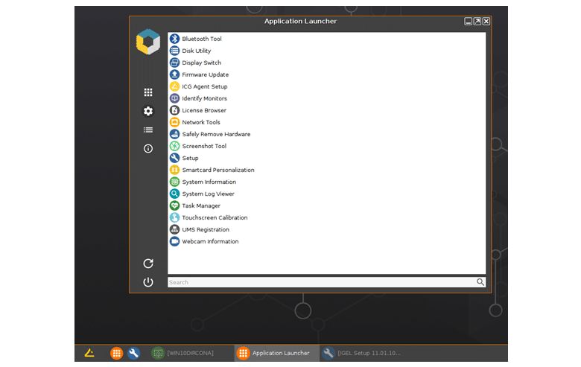The height and width of the screenshot is (367, 581).
Task: Click the sidebar reboot arrow icon
Action: 148,264
